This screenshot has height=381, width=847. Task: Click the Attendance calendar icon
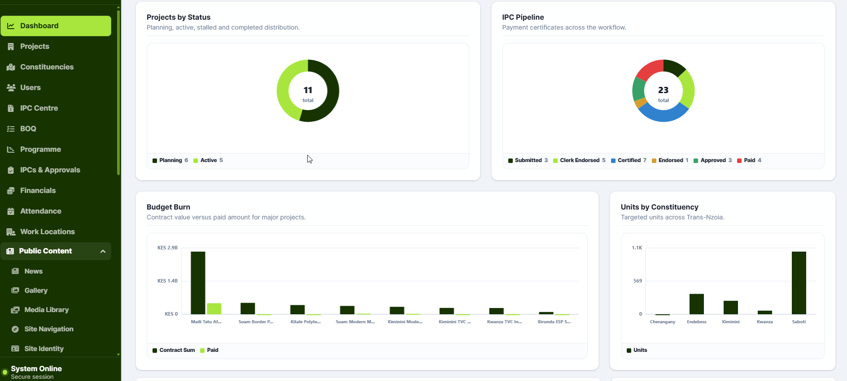pyautogui.click(x=11, y=211)
